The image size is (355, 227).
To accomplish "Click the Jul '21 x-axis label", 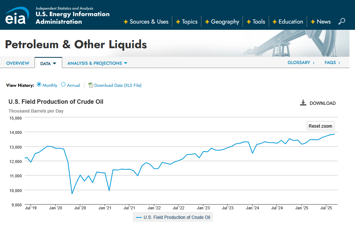I will pos(129,208).
